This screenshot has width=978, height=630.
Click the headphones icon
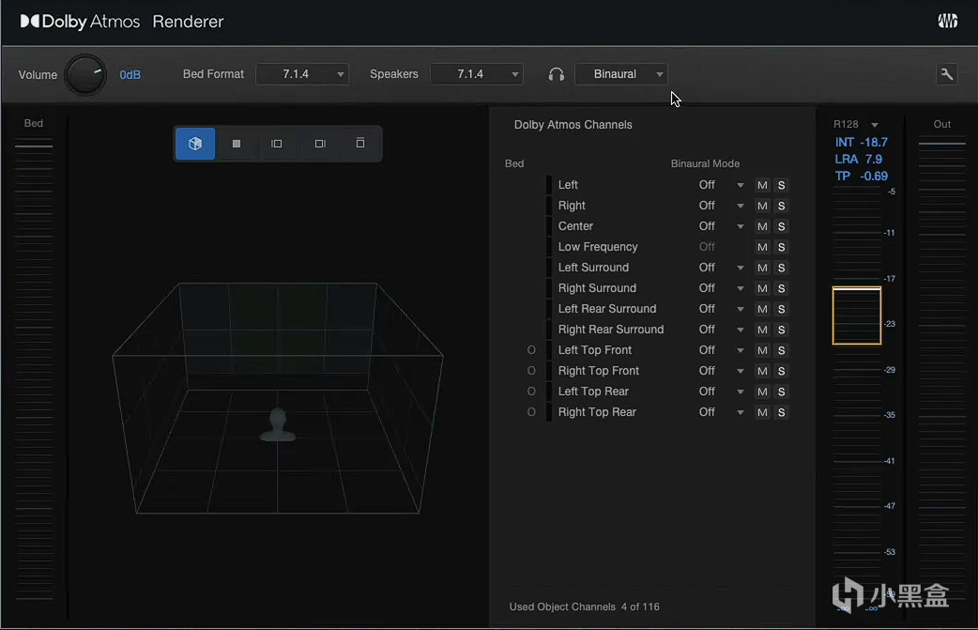[x=557, y=74]
